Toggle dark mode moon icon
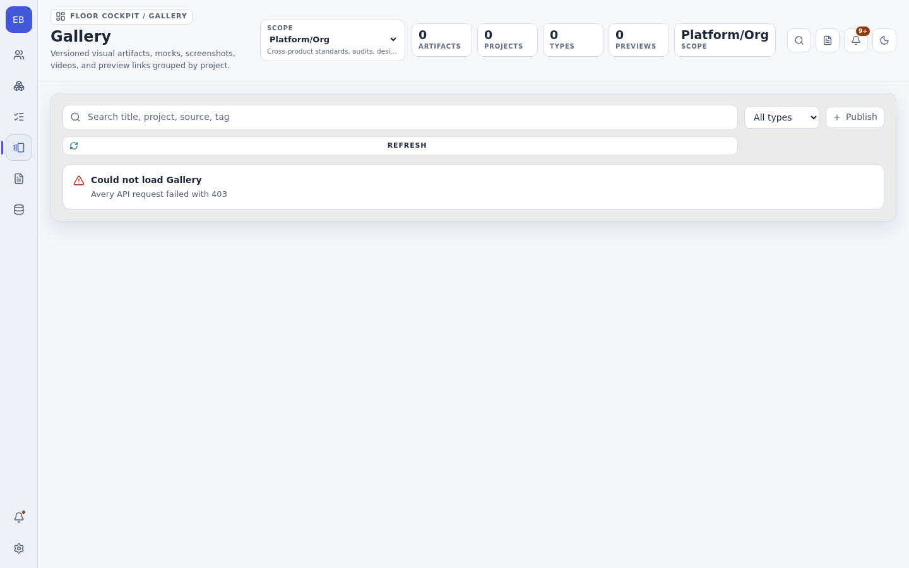 [x=884, y=40]
